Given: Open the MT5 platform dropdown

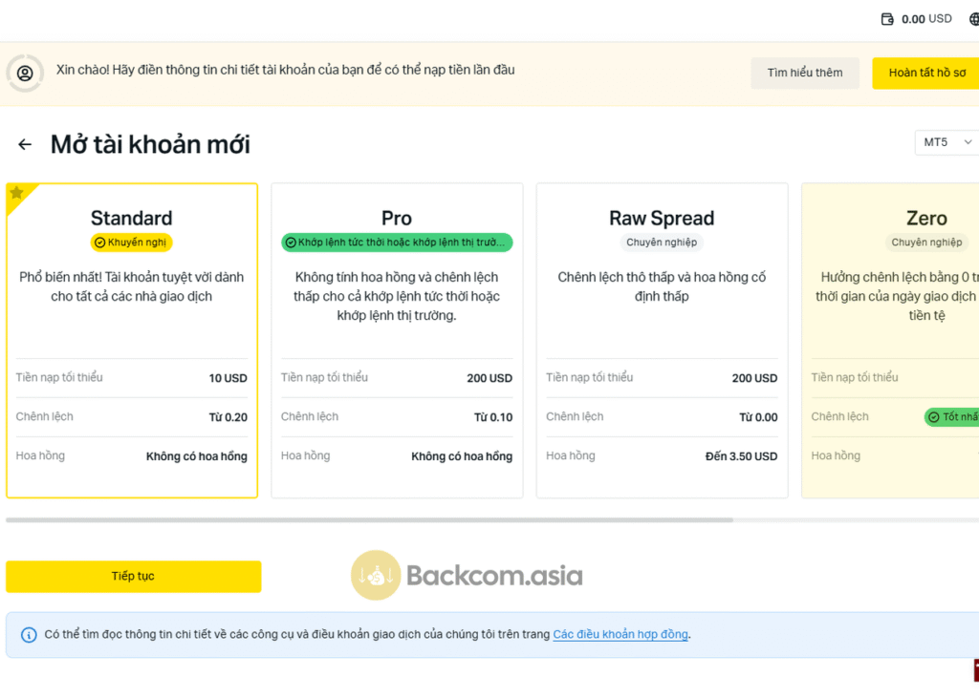Looking at the screenshot, I should pos(946,142).
